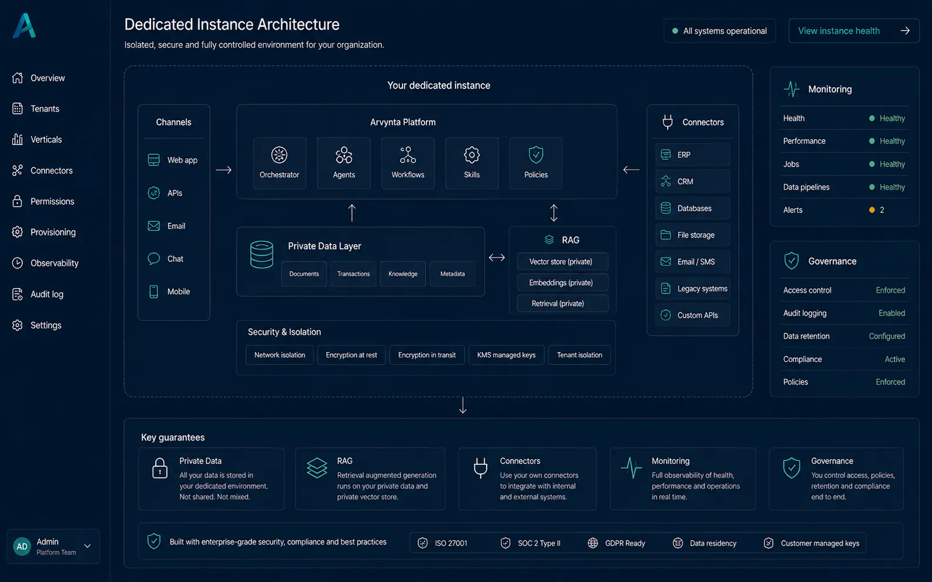Click the RAG layers icon

click(549, 240)
